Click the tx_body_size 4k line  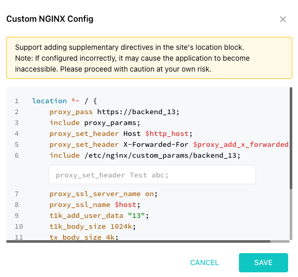coord(84,237)
